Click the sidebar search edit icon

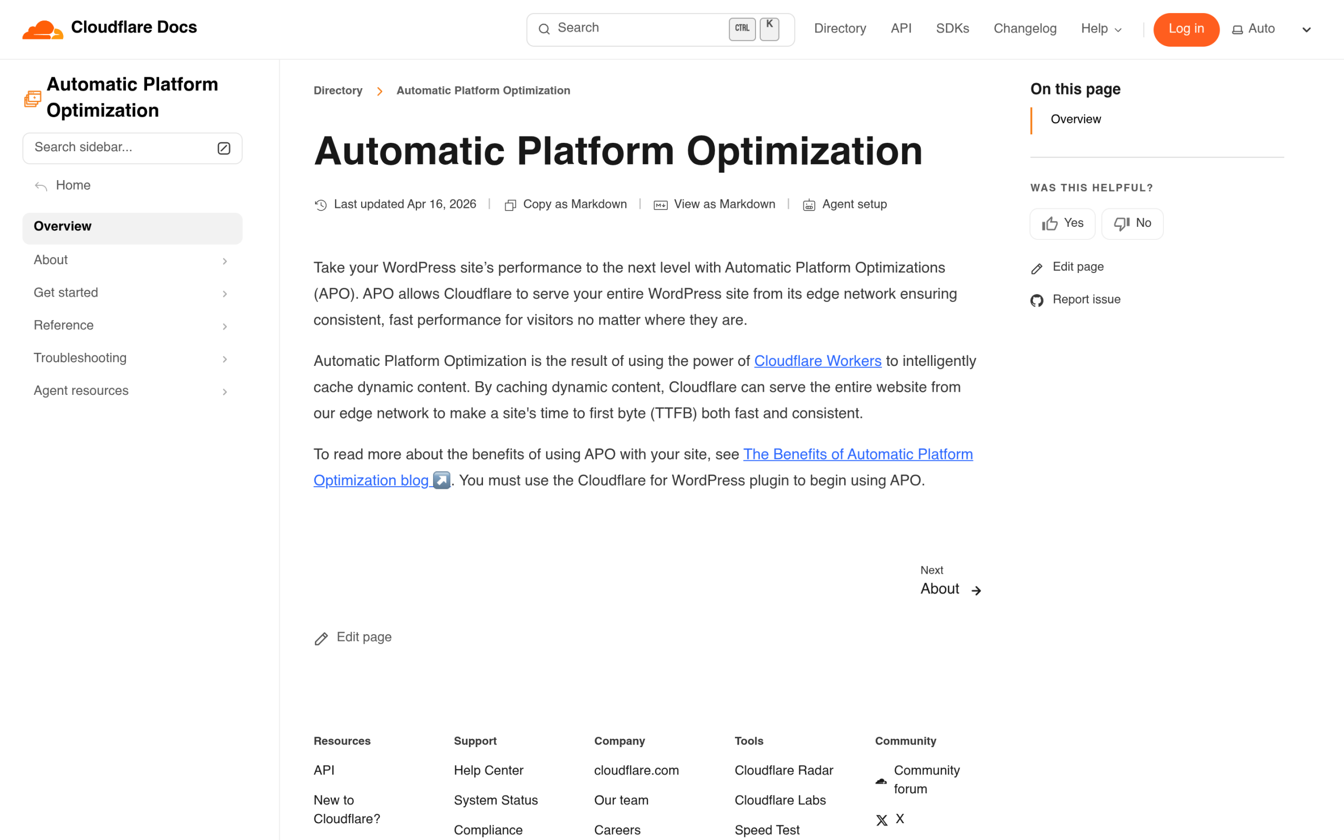coord(224,149)
